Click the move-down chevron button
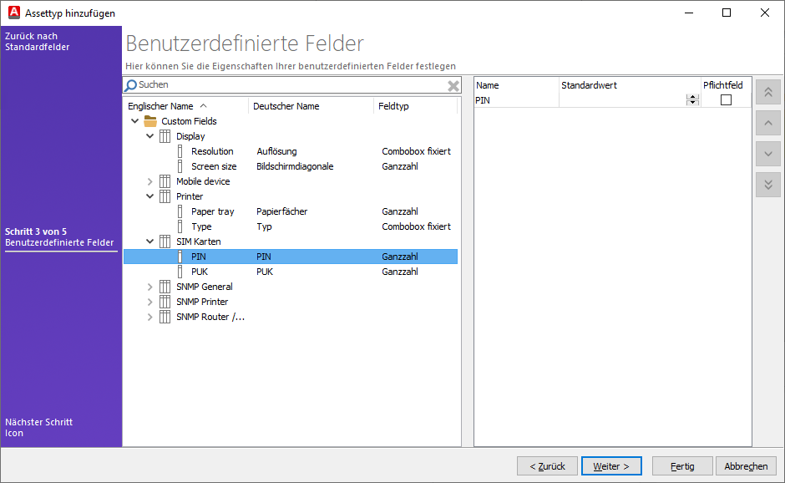This screenshot has width=785, height=483. 767,154
